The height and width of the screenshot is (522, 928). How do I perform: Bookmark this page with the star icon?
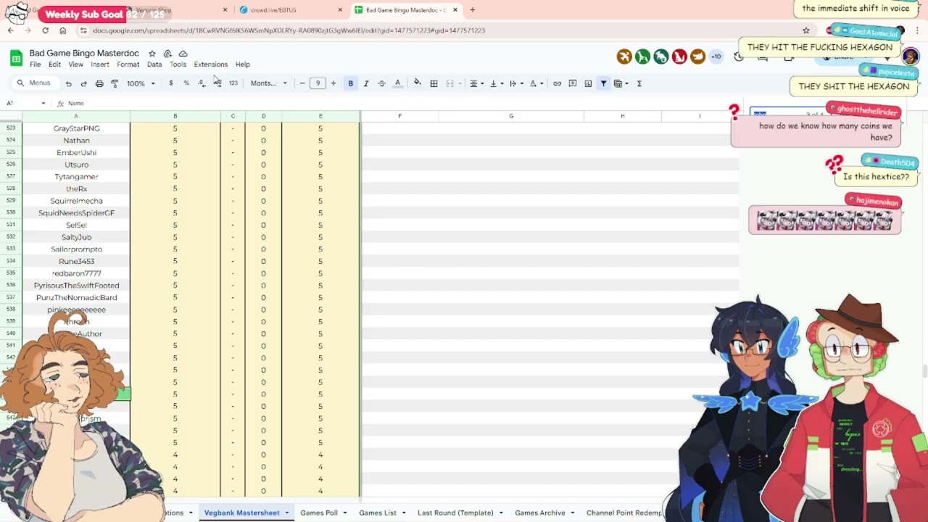tap(805, 30)
